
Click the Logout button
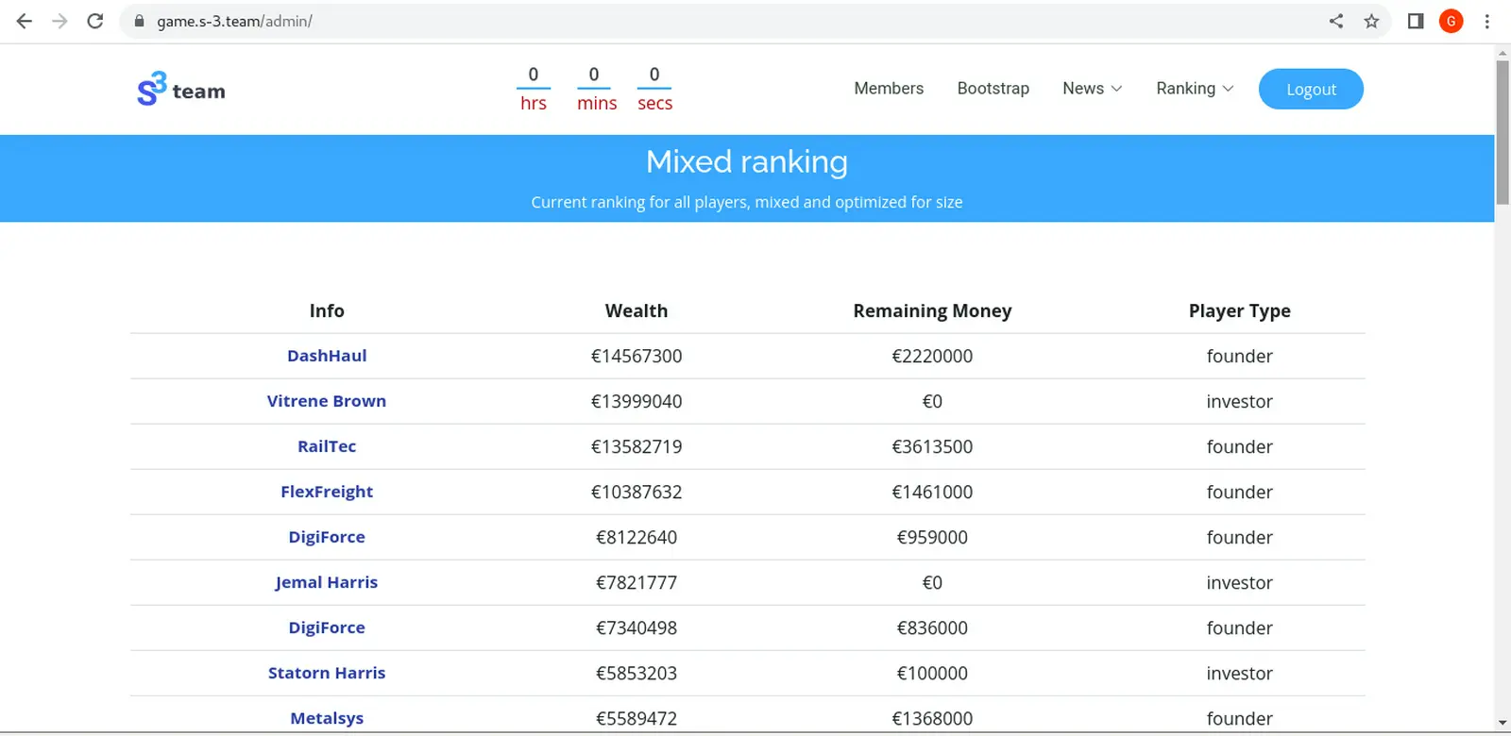click(x=1311, y=89)
